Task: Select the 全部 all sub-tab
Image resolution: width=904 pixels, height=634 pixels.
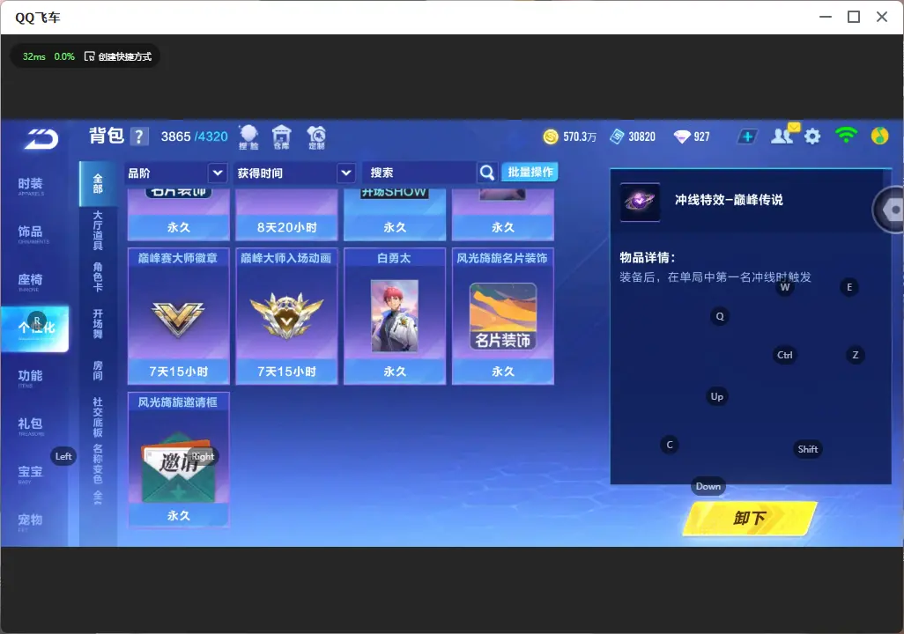Action: coord(98,184)
